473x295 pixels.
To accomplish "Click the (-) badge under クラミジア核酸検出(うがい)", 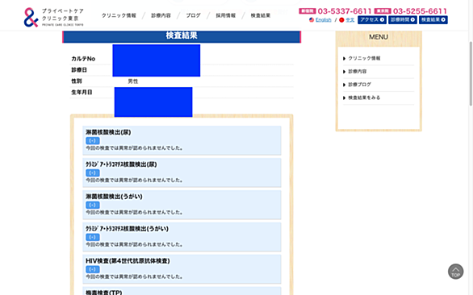I will pos(93,238).
